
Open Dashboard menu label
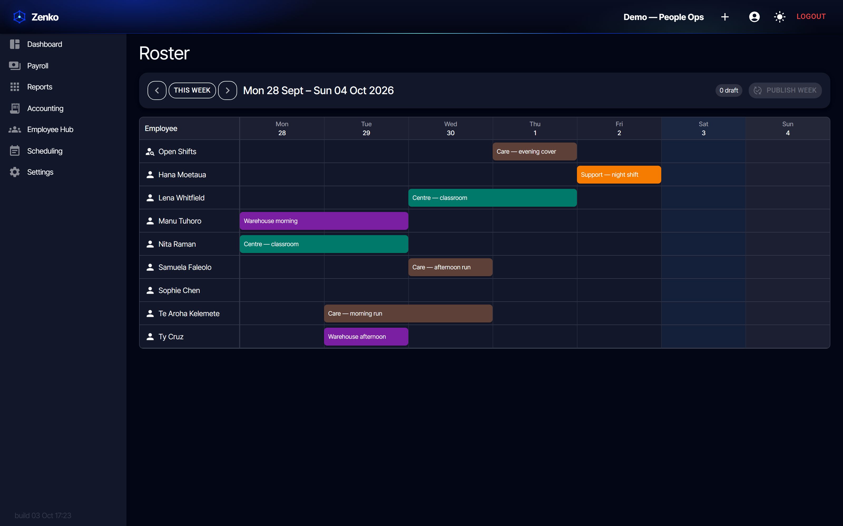45,44
